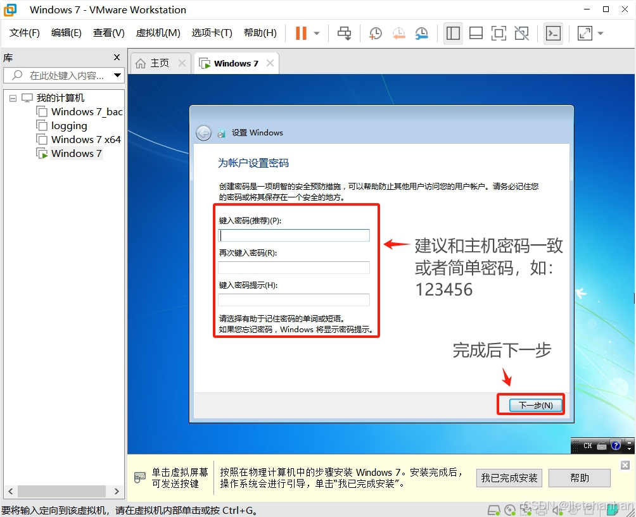Click the library horizontal scrollbar thumb

pos(61,492)
